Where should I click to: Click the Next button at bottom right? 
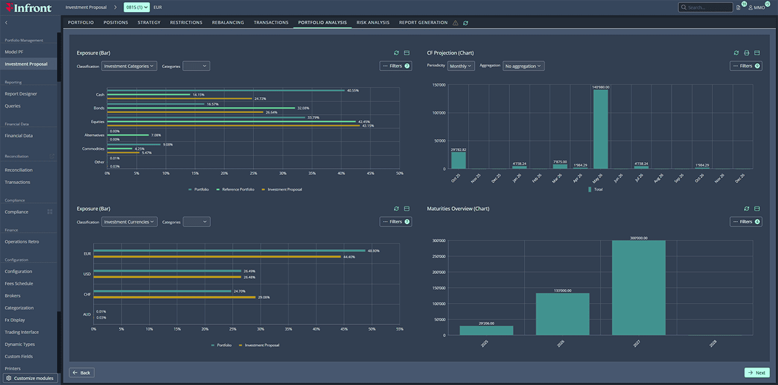(757, 372)
